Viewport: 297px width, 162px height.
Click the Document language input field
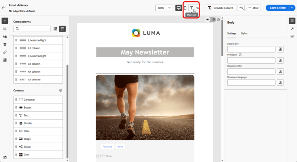(251, 83)
